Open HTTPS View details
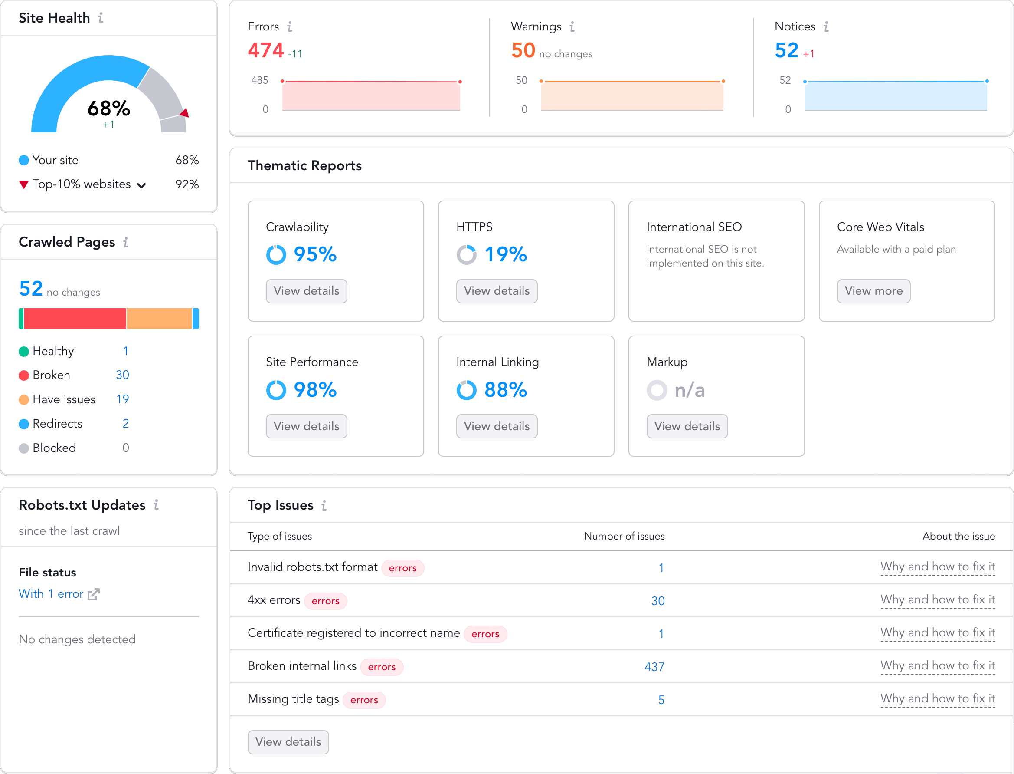This screenshot has height=774, width=1014. [497, 291]
